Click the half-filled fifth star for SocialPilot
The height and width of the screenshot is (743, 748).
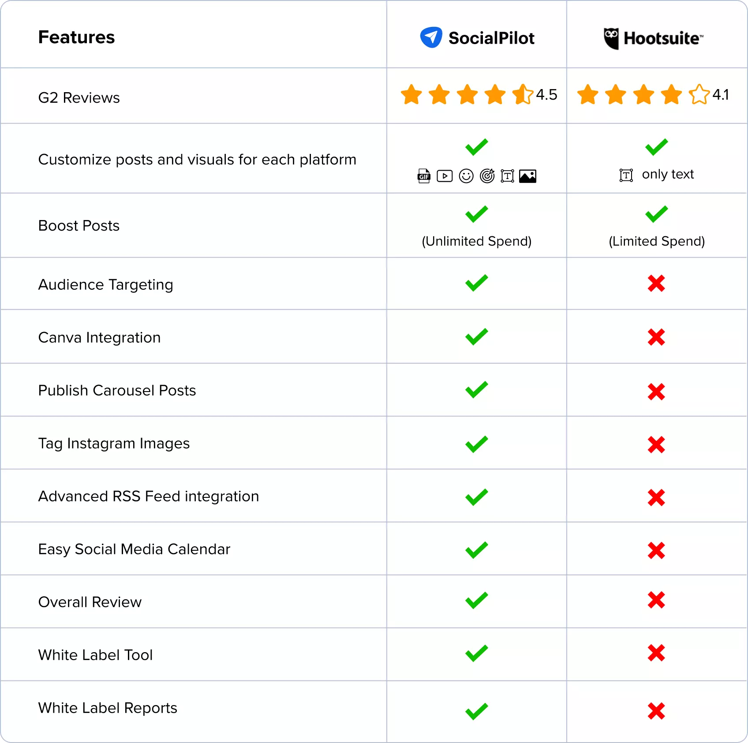point(523,94)
